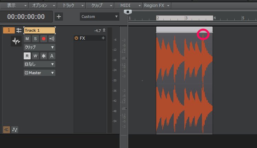The image size is (257, 148).
Task: Select the orange audio clip waveform
Action: (x=184, y=83)
